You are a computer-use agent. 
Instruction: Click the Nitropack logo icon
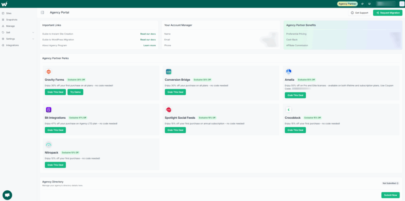(x=49, y=145)
